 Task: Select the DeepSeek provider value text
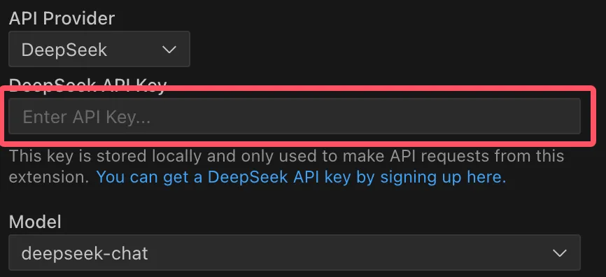coord(64,50)
